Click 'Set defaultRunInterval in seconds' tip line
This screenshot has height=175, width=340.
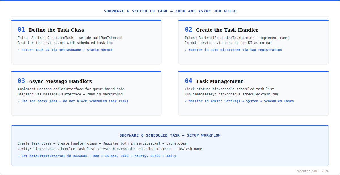tap(97, 156)
